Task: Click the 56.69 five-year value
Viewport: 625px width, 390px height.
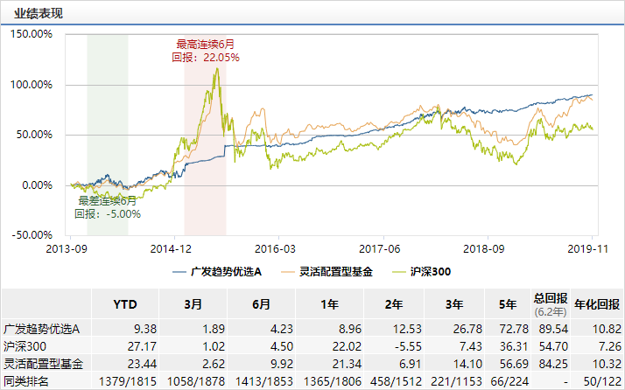Action: pyautogui.click(x=514, y=364)
